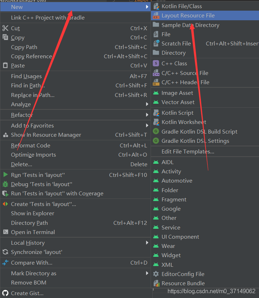Choose Remove BOM
The image size is (259, 298).
[75, 283]
